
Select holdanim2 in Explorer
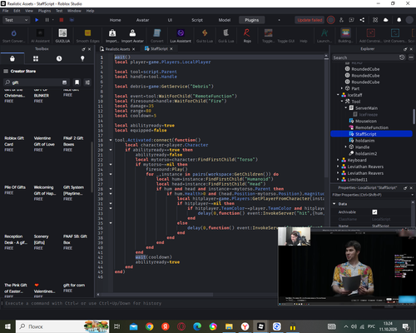tap(366, 153)
